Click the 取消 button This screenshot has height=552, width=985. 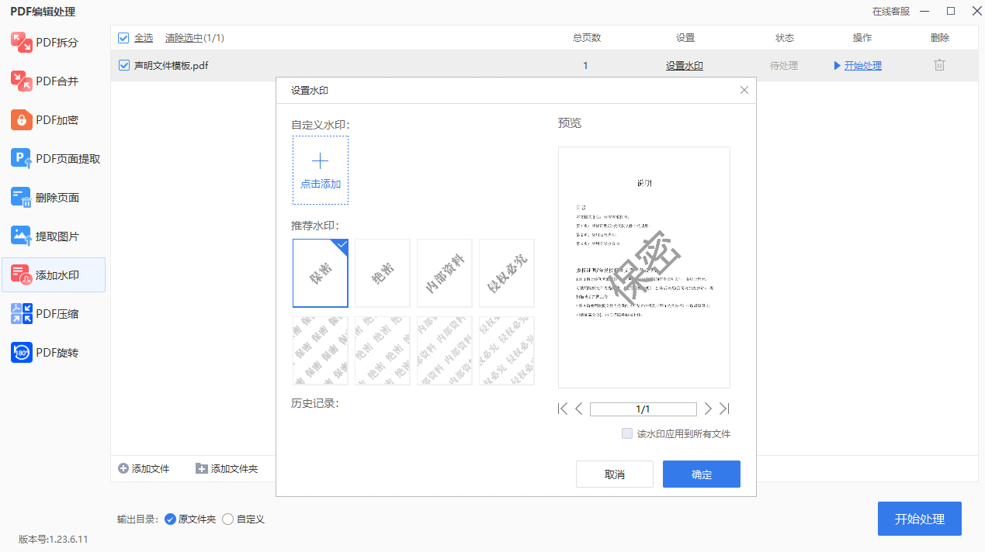(615, 474)
